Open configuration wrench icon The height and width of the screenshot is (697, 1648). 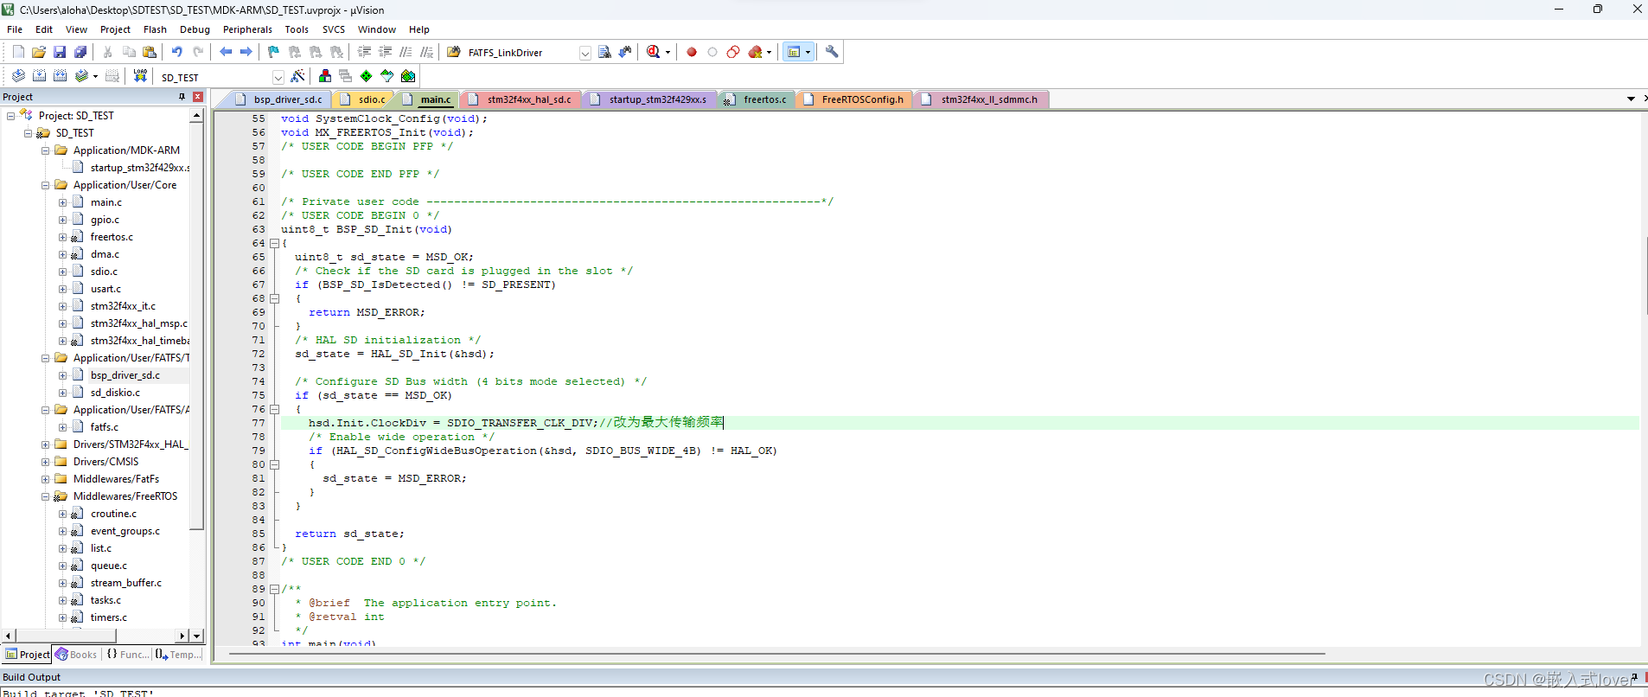tap(832, 52)
